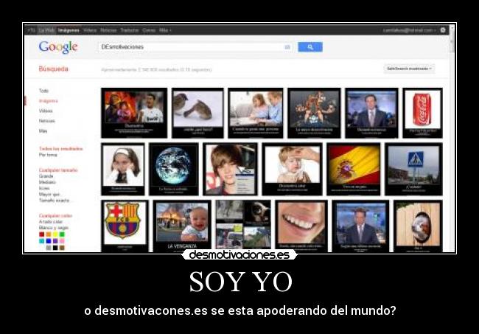This screenshot has height=334, width=479.
Task: Pick the brown color swatch
Action: [62, 248]
